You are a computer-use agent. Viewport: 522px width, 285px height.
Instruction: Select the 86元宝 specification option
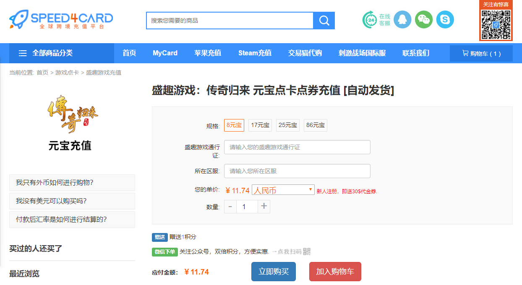tap(316, 125)
